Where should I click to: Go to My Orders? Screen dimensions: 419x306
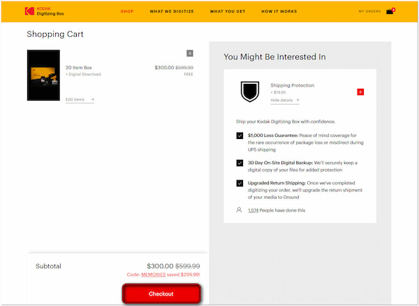pyautogui.click(x=369, y=11)
